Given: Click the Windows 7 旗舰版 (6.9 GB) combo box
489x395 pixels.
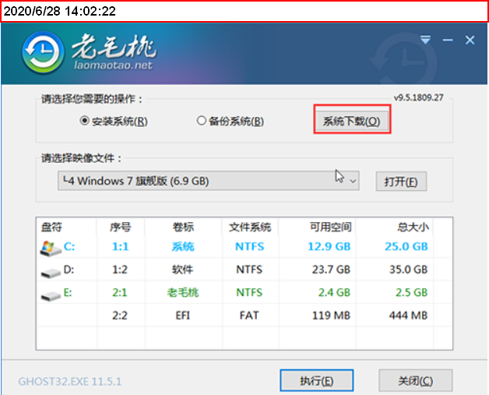Looking at the screenshot, I should point(209,181).
